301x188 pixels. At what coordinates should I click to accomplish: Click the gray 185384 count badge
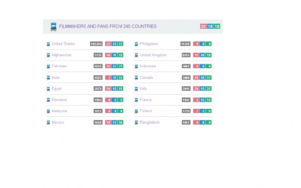96,44
